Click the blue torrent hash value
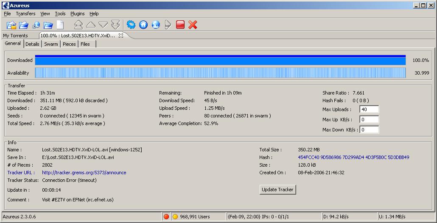The width and height of the screenshot is (437, 223). (x=353, y=157)
